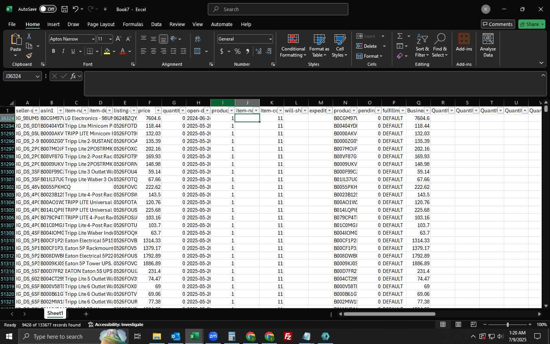The width and height of the screenshot is (550, 344).
Task: Increase the cell indent
Action: pos(183,51)
